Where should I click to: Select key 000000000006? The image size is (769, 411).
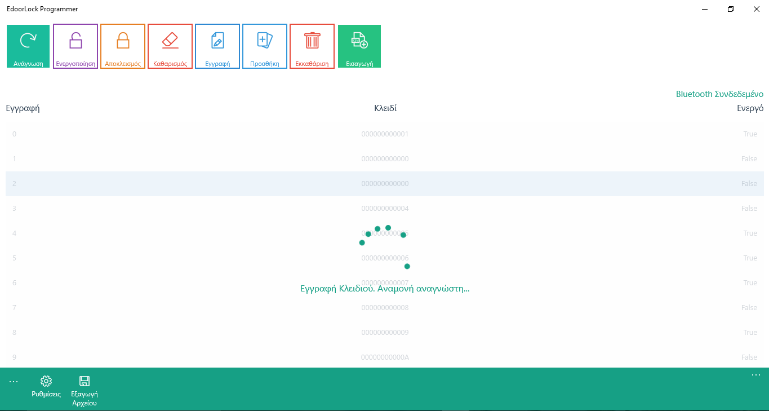(385, 258)
